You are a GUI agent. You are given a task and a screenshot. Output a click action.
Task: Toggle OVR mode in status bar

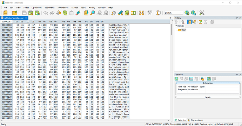(231, 124)
